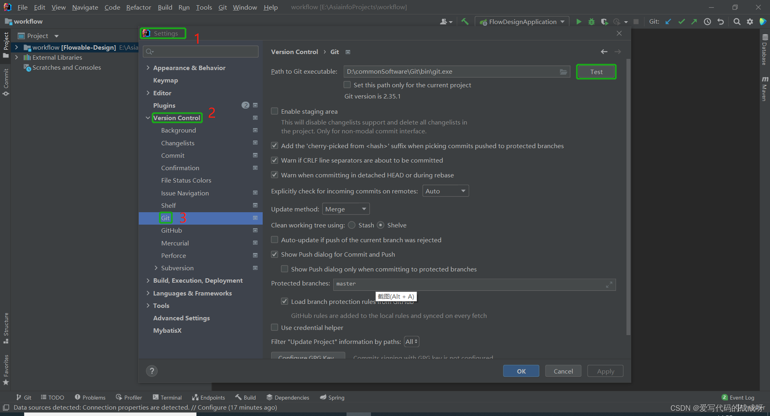Viewport: 770px width, 416px height.
Task: Browse for Git executable folder icon
Action: click(x=563, y=72)
